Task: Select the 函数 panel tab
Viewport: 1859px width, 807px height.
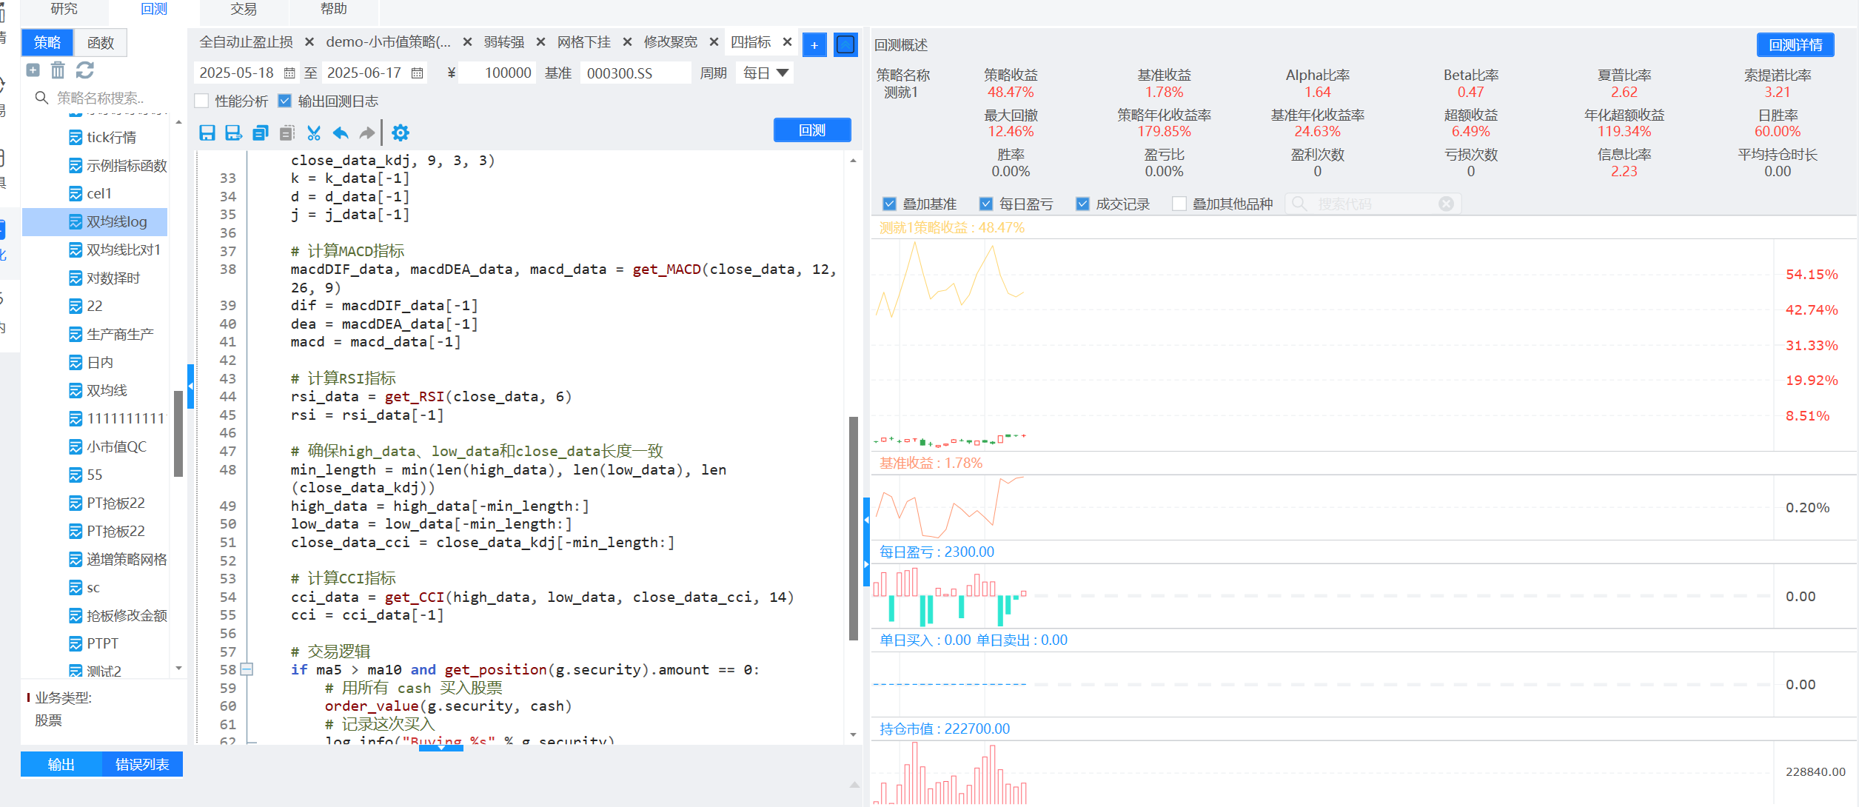Action: [101, 43]
